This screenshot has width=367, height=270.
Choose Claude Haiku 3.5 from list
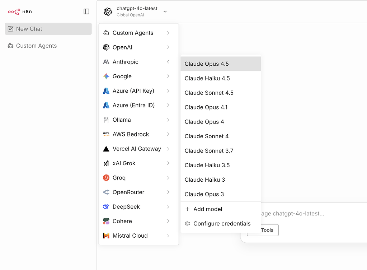point(207,165)
